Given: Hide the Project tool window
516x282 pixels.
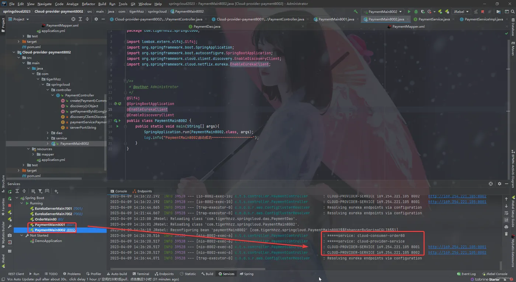Looking at the screenshot, I should 103,19.
